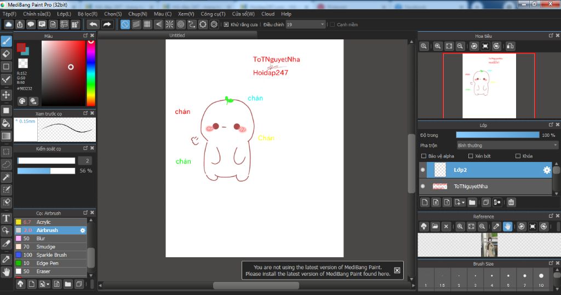561x295 pixels.
Task: Open snap settings gear icon
Action: tap(214, 24)
